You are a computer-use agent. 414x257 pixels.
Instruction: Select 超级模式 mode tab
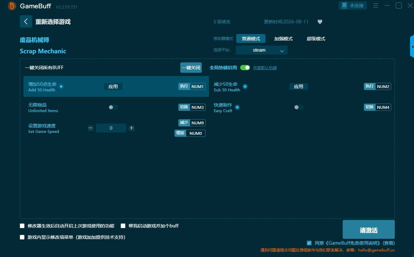click(x=316, y=39)
